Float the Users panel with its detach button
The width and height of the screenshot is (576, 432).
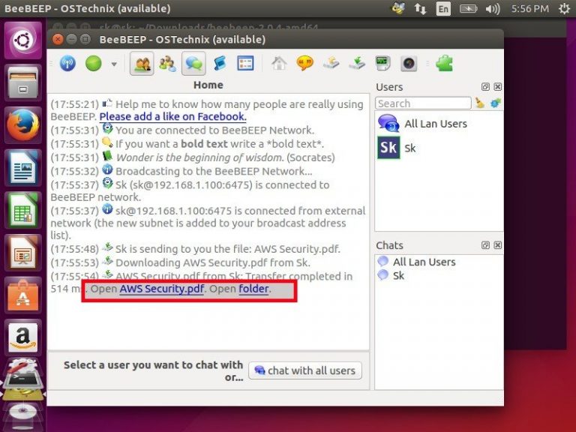(x=485, y=87)
